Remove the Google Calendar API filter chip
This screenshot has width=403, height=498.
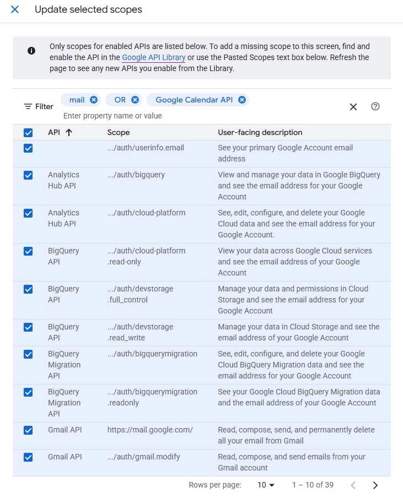(242, 100)
